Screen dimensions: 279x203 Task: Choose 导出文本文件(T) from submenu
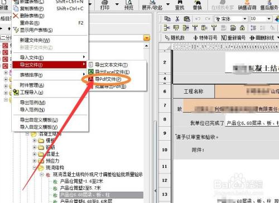[x=111, y=65]
